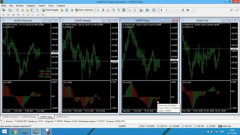
Task: Select the M1 timeframe
Action: (3, 15)
